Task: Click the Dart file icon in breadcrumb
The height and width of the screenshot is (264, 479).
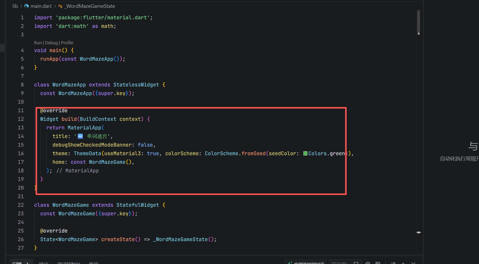Action: pyautogui.click(x=27, y=6)
